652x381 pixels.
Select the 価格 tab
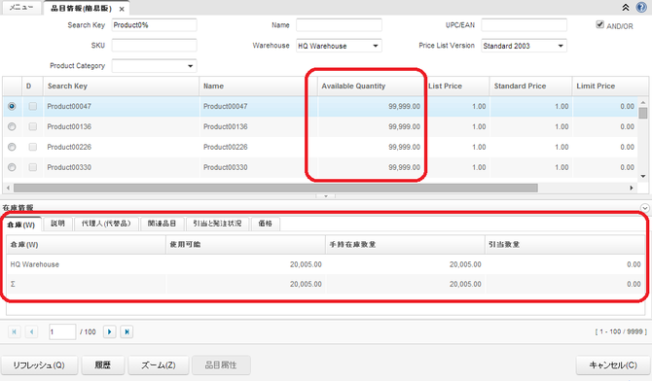265,224
